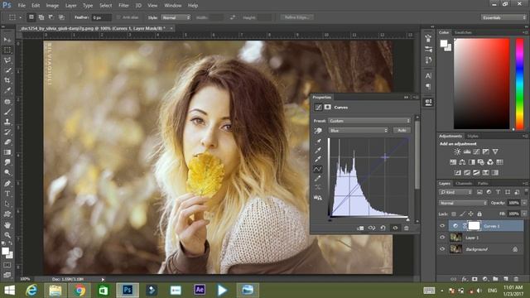Open the Image menu
This screenshot has height=298, width=530.
pos(52,6)
